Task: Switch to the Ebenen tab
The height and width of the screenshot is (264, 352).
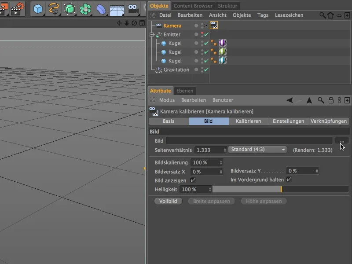Action: coord(185,91)
